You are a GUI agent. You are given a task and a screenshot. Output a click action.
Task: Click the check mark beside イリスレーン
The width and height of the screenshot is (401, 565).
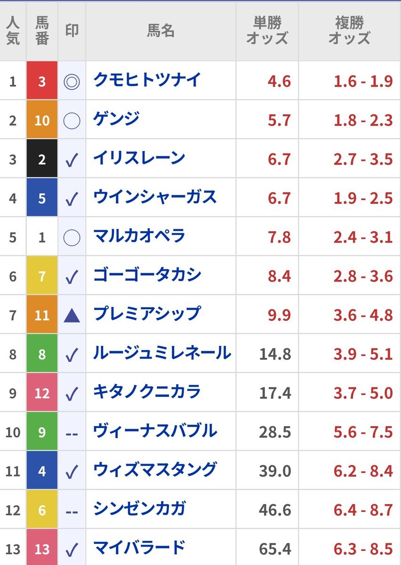[x=72, y=161]
